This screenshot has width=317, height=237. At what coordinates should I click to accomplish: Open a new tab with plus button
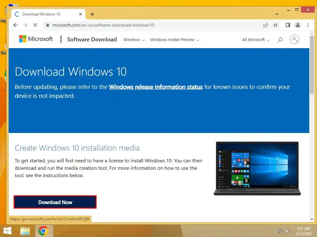[x=92, y=14]
